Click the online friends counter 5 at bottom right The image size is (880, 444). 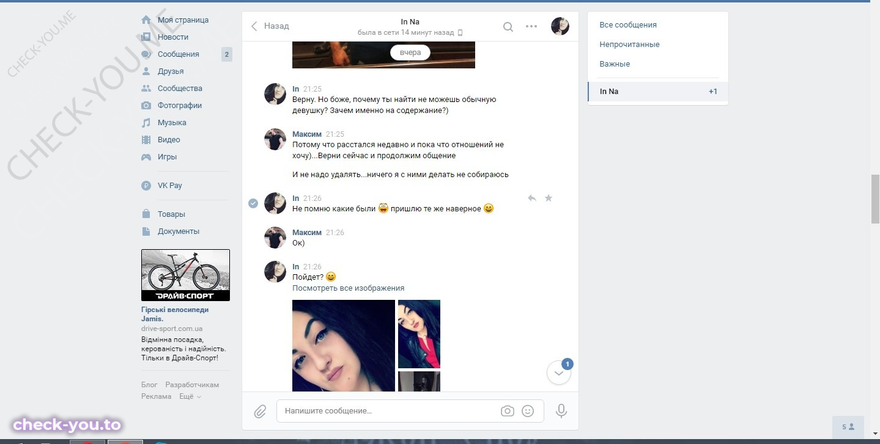coord(848,427)
